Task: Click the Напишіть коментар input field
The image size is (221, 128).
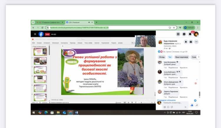Action: (174, 103)
